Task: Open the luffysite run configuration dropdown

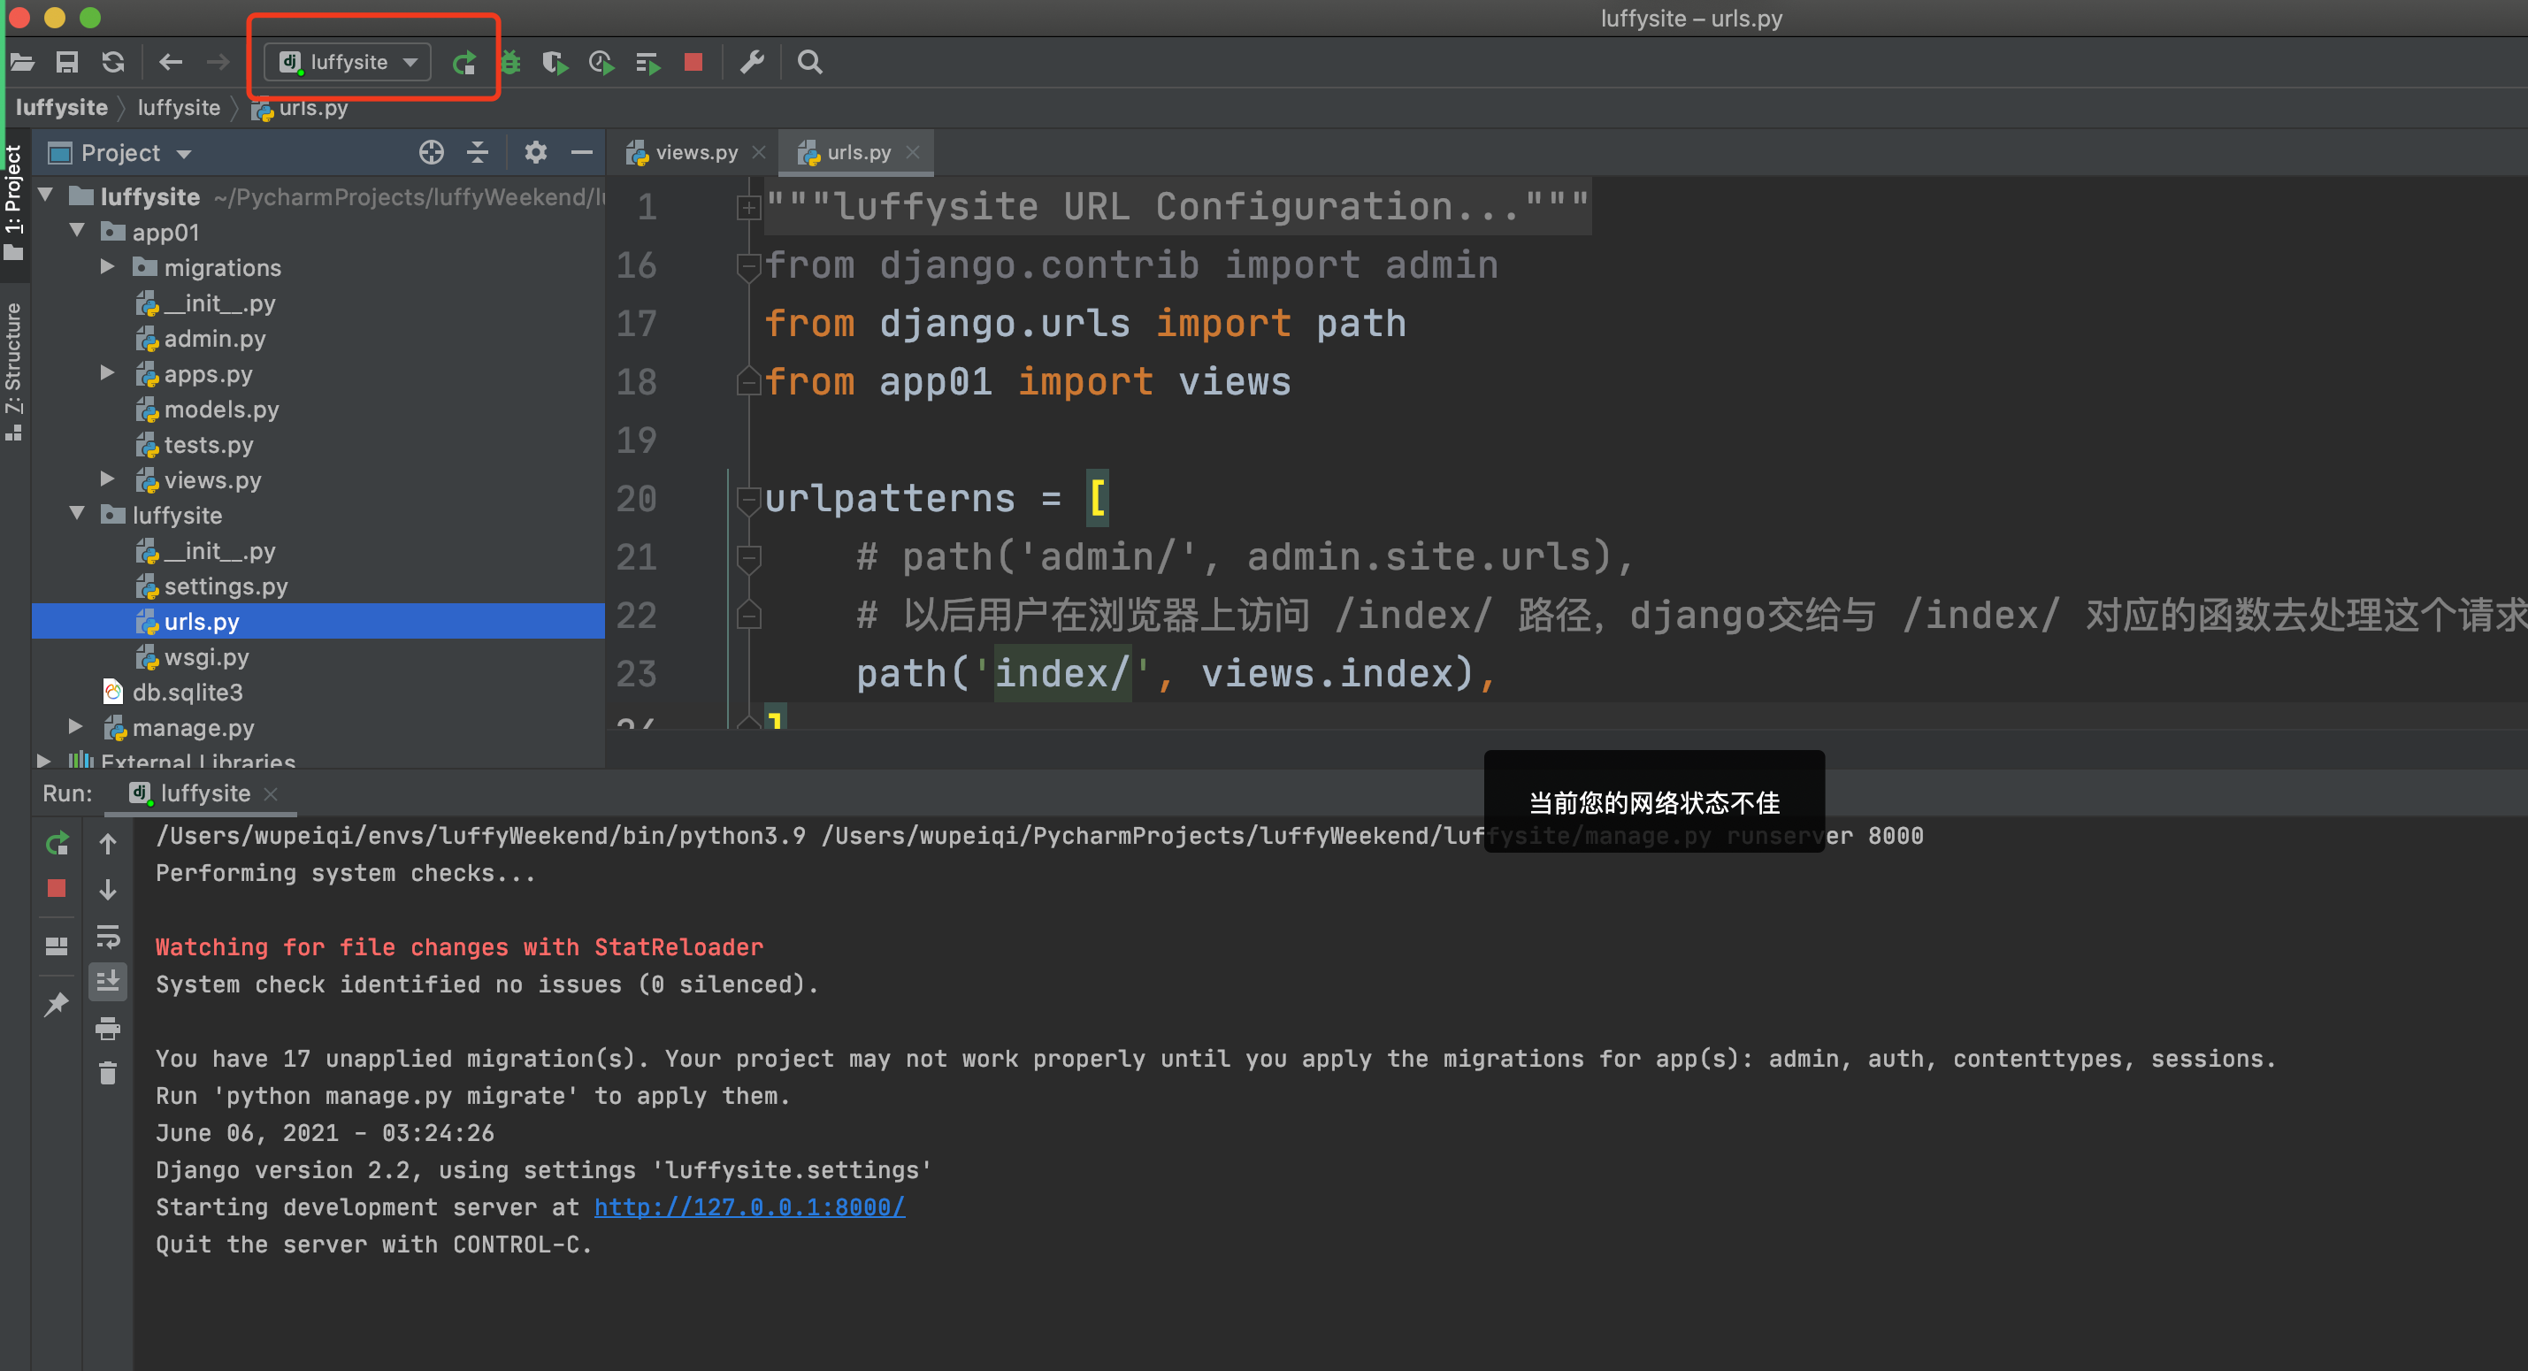Action: (348, 62)
